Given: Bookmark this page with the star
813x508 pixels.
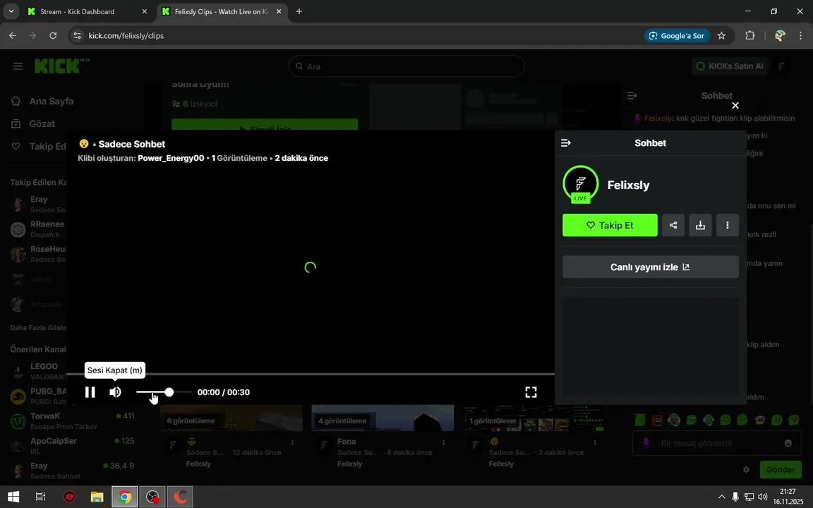Looking at the screenshot, I should pyautogui.click(x=721, y=36).
